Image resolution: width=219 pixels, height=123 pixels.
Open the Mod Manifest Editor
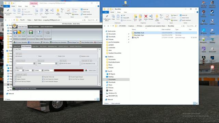[86, 42]
